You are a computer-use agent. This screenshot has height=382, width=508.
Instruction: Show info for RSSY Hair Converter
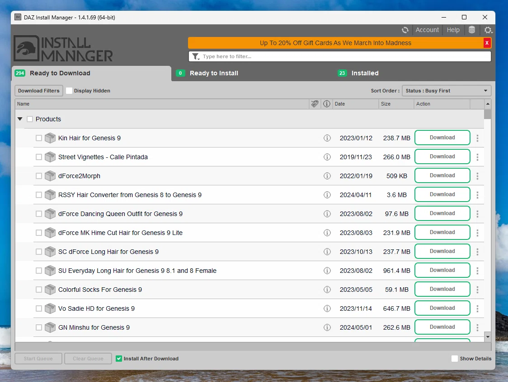tap(327, 195)
